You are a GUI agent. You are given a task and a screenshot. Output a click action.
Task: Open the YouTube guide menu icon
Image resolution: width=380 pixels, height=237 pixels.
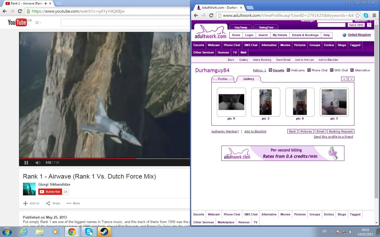(x=38, y=23)
